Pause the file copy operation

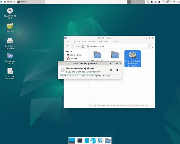(111, 70)
